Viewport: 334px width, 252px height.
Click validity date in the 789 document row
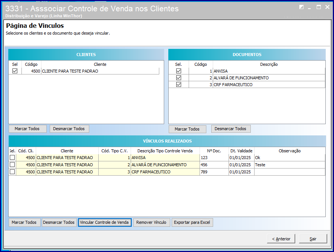tap(241, 172)
